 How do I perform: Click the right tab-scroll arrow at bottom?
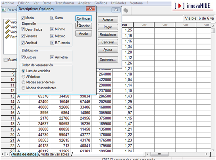click(8, 155)
